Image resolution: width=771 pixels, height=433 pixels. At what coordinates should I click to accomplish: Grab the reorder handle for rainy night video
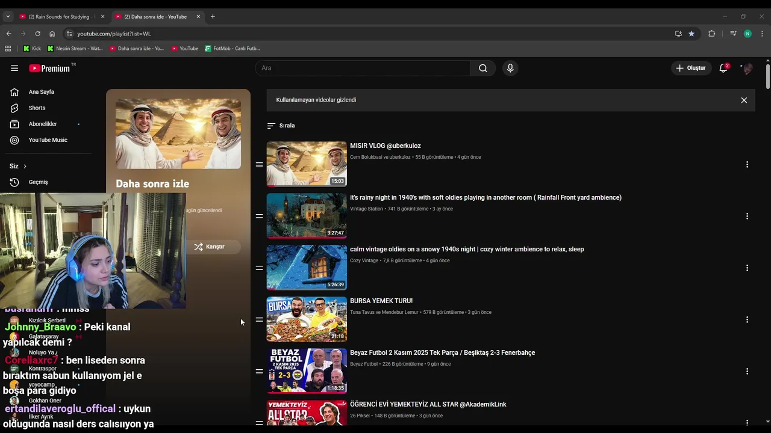[259, 216]
